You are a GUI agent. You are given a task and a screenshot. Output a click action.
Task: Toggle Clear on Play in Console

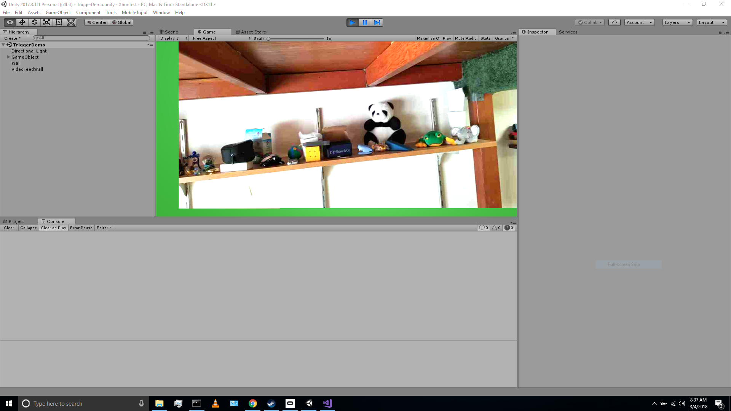[53, 228]
